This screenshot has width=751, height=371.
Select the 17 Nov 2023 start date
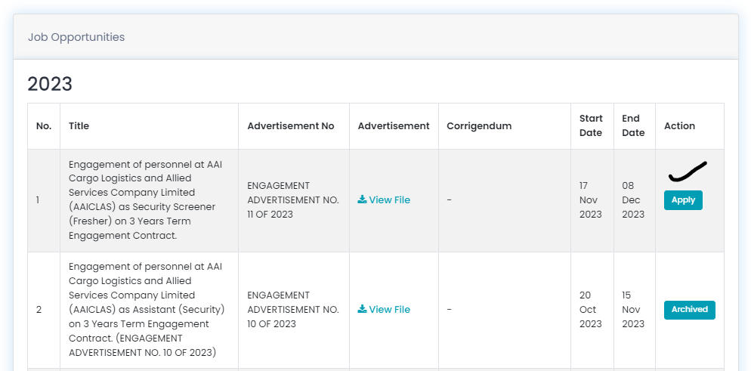(x=591, y=200)
